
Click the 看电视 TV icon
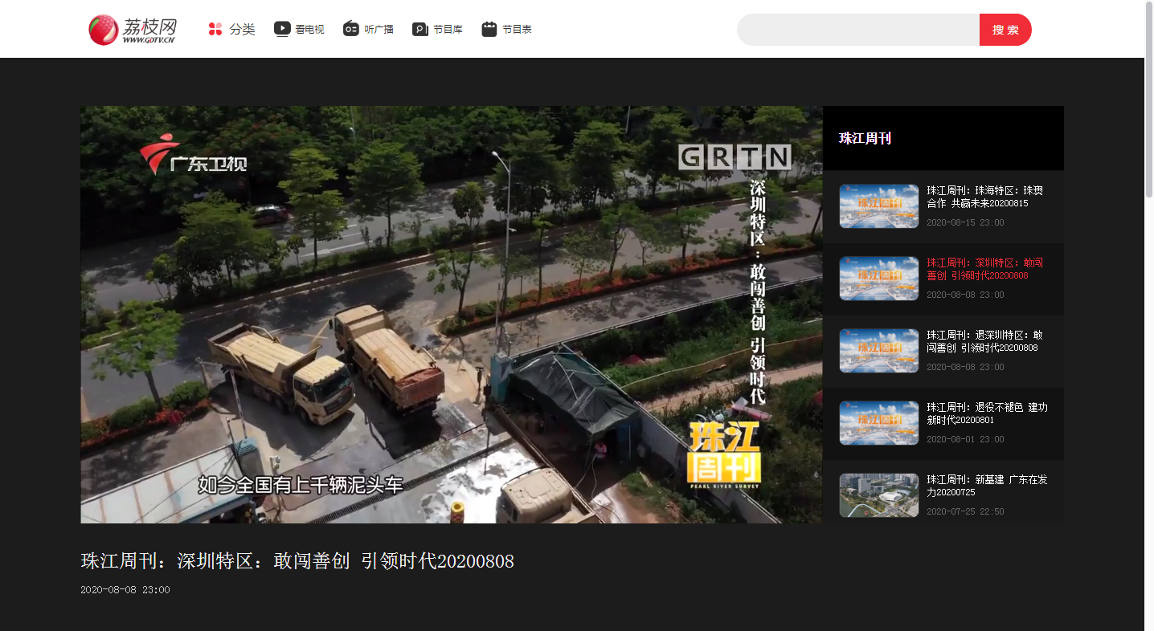282,29
